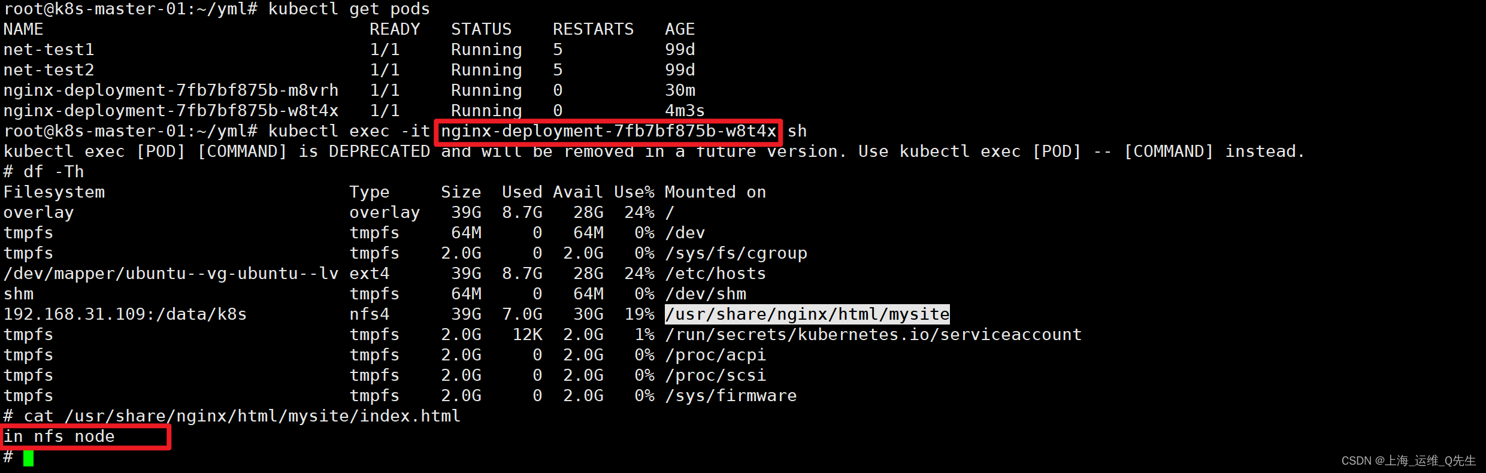Click the /etc/hosts mount path
The height and width of the screenshot is (473, 1486).
pyautogui.click(x=715, y=274)
